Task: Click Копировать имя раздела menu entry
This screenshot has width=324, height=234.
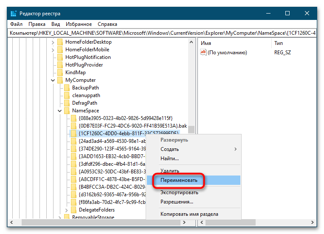Action: 189,214
